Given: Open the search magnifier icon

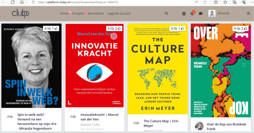Looking at the screenshot, I should coord(166,13).
